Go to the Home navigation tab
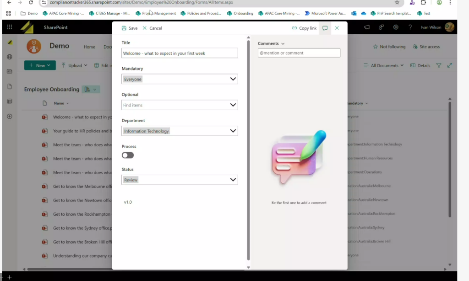 [89, 47]
